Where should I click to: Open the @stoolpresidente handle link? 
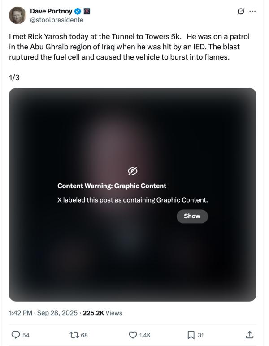[x=56, y=20]
